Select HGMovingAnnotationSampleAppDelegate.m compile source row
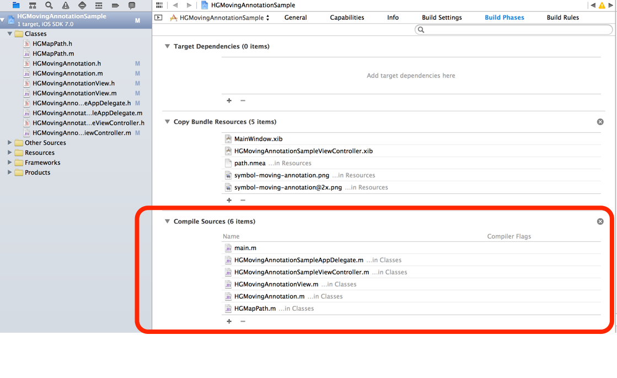The width and height of the screenshot is (617, 378). click(411, 260)
